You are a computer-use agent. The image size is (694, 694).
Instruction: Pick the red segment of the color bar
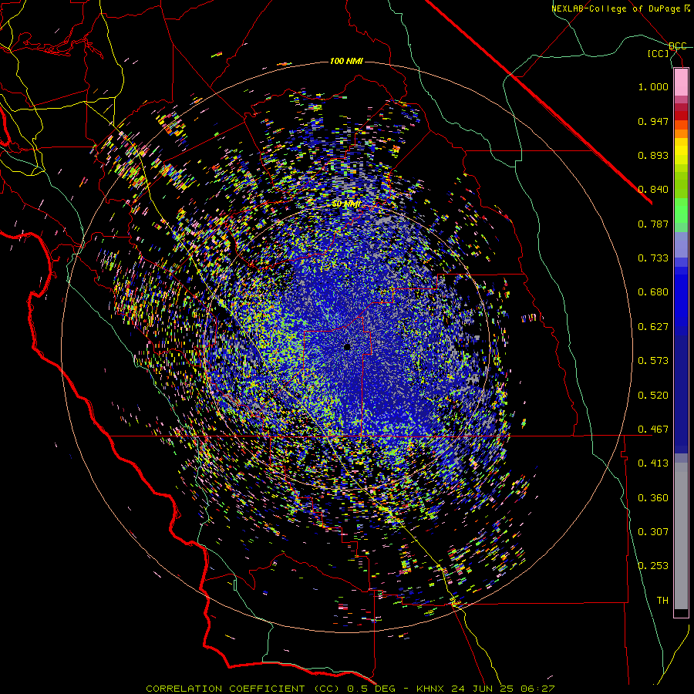681,116
